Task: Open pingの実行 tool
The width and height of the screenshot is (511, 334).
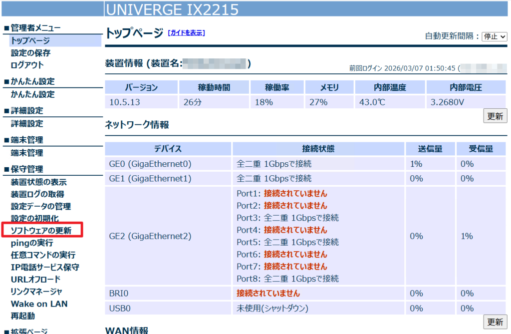Action: coord(32,243)
